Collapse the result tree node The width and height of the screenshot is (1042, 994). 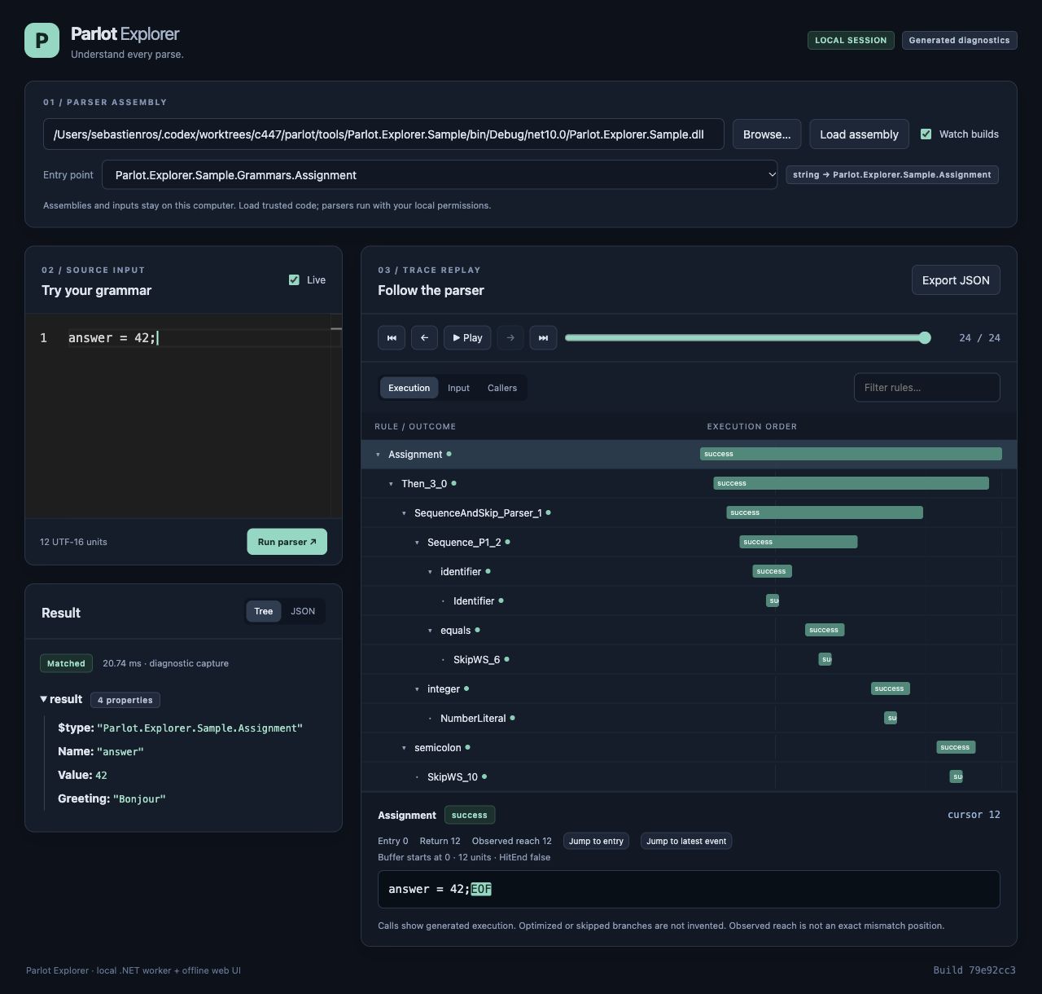pyautogui.click(x=44, y=699)
